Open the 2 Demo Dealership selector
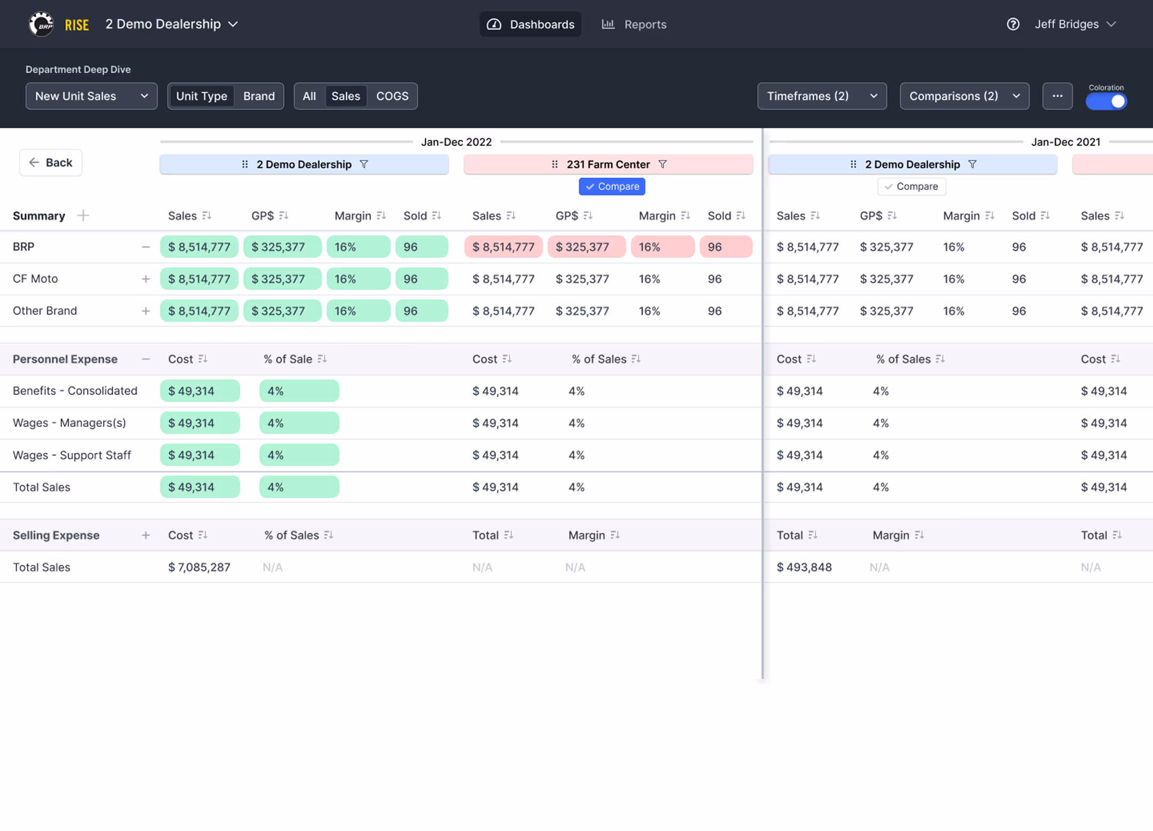The height and width of the screenshot is (831, 1153). coord(171,24)
